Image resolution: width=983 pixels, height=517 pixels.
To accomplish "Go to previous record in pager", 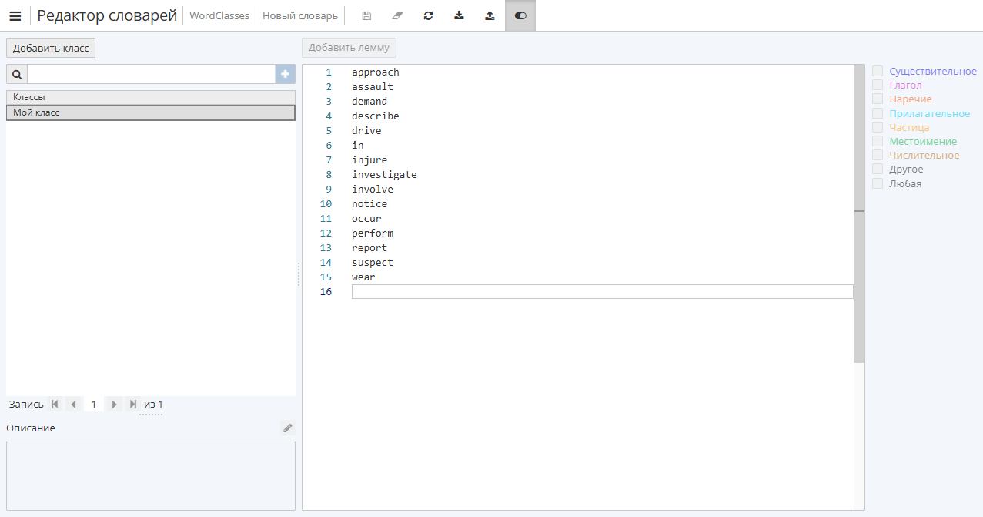I will coord(74,404).
